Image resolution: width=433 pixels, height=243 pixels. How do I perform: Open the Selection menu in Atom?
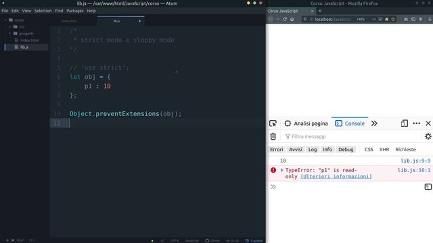pyautogui.click(x=43, y=11)
